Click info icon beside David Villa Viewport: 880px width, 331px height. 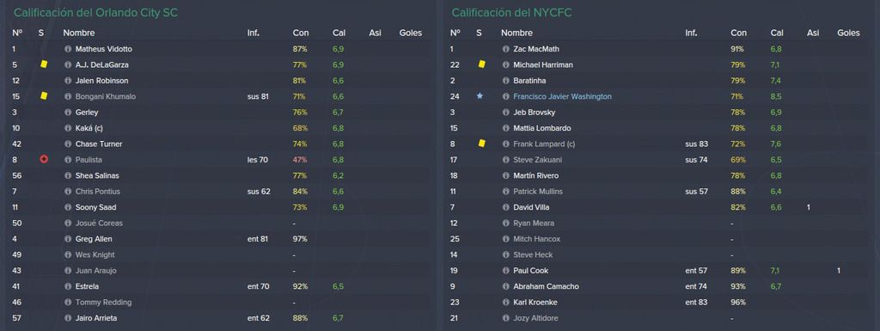click(x=505, y=207)
